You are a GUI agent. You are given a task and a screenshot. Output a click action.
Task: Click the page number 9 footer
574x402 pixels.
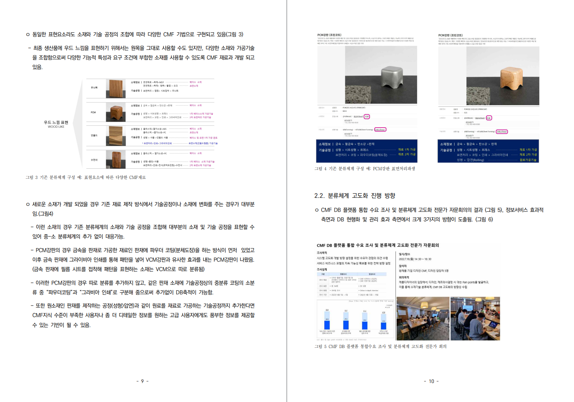[x=142, y=381]
